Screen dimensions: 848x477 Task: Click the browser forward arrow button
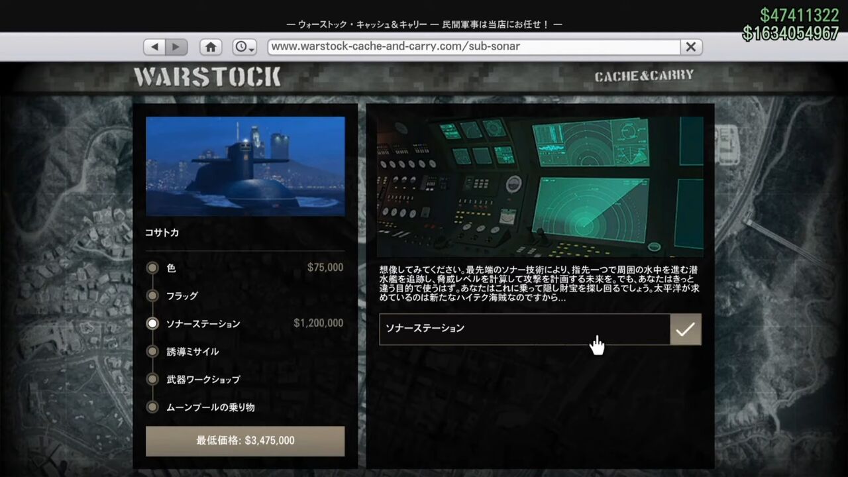tap(176, 47)
